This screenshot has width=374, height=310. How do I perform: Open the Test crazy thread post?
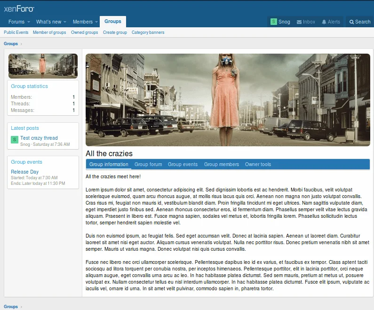point(39,138)
